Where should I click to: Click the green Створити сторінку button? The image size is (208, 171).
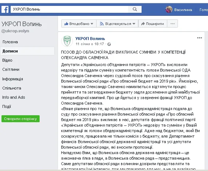click(21, 119)
